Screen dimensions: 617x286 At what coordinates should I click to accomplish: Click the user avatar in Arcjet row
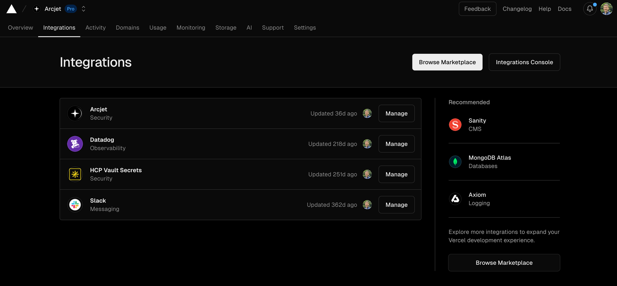(x=367, y=114)
